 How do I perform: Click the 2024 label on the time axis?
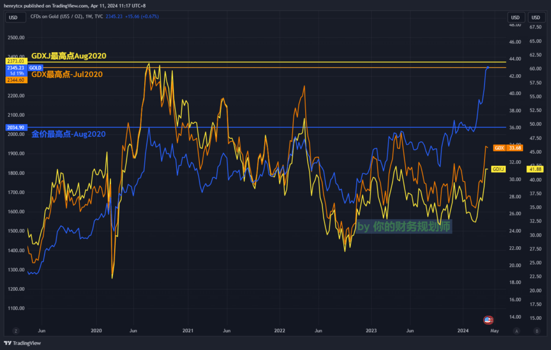pos(463,331)
